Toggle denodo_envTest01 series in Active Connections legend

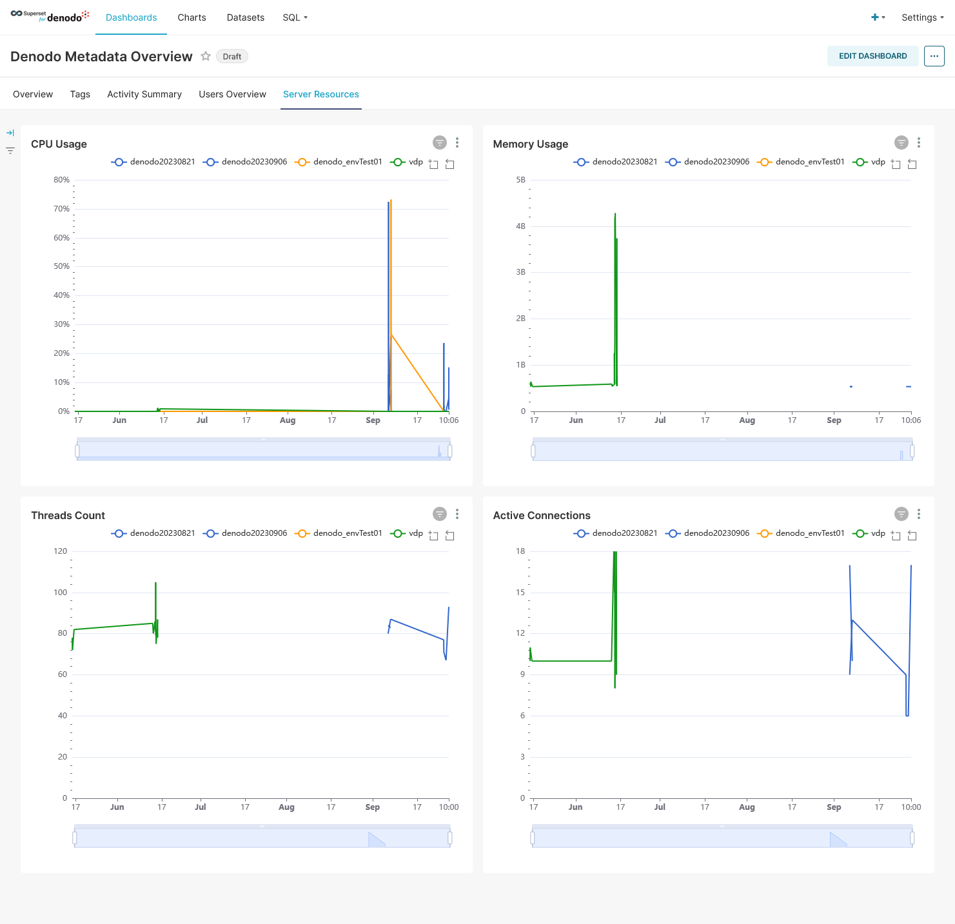coord(801,533)
